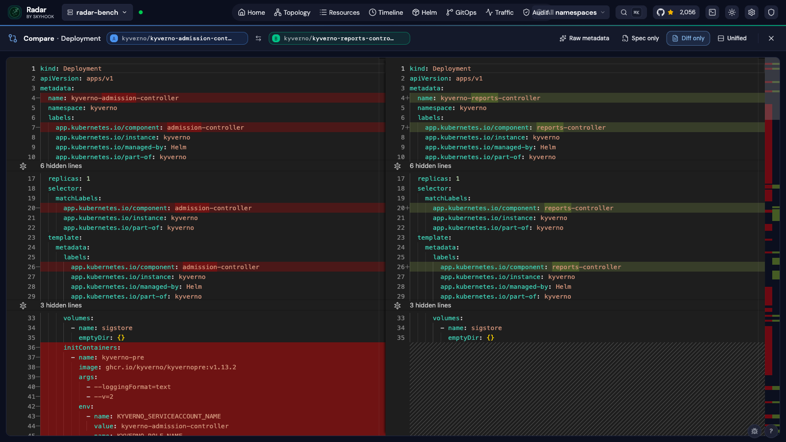Click 'template:' line 23 in the left pane
This screenshot has height=442, width=786.
(65, 238)
